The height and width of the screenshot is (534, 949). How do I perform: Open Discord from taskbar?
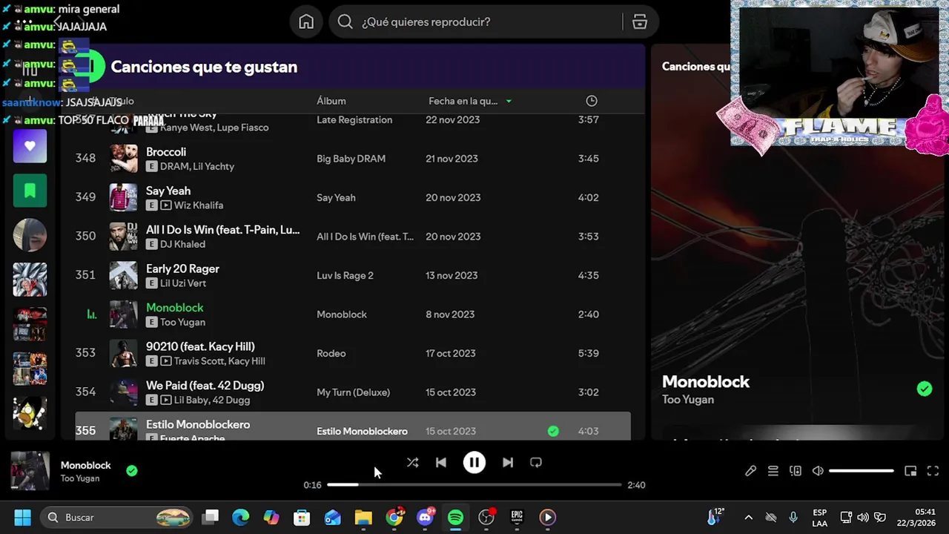coord(426,518)
